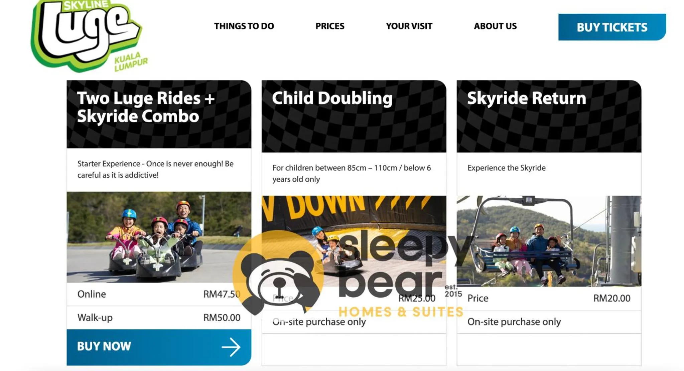Click the Skyline Luge Kuala Lumpur logo
684x371 pixels.
89,36
